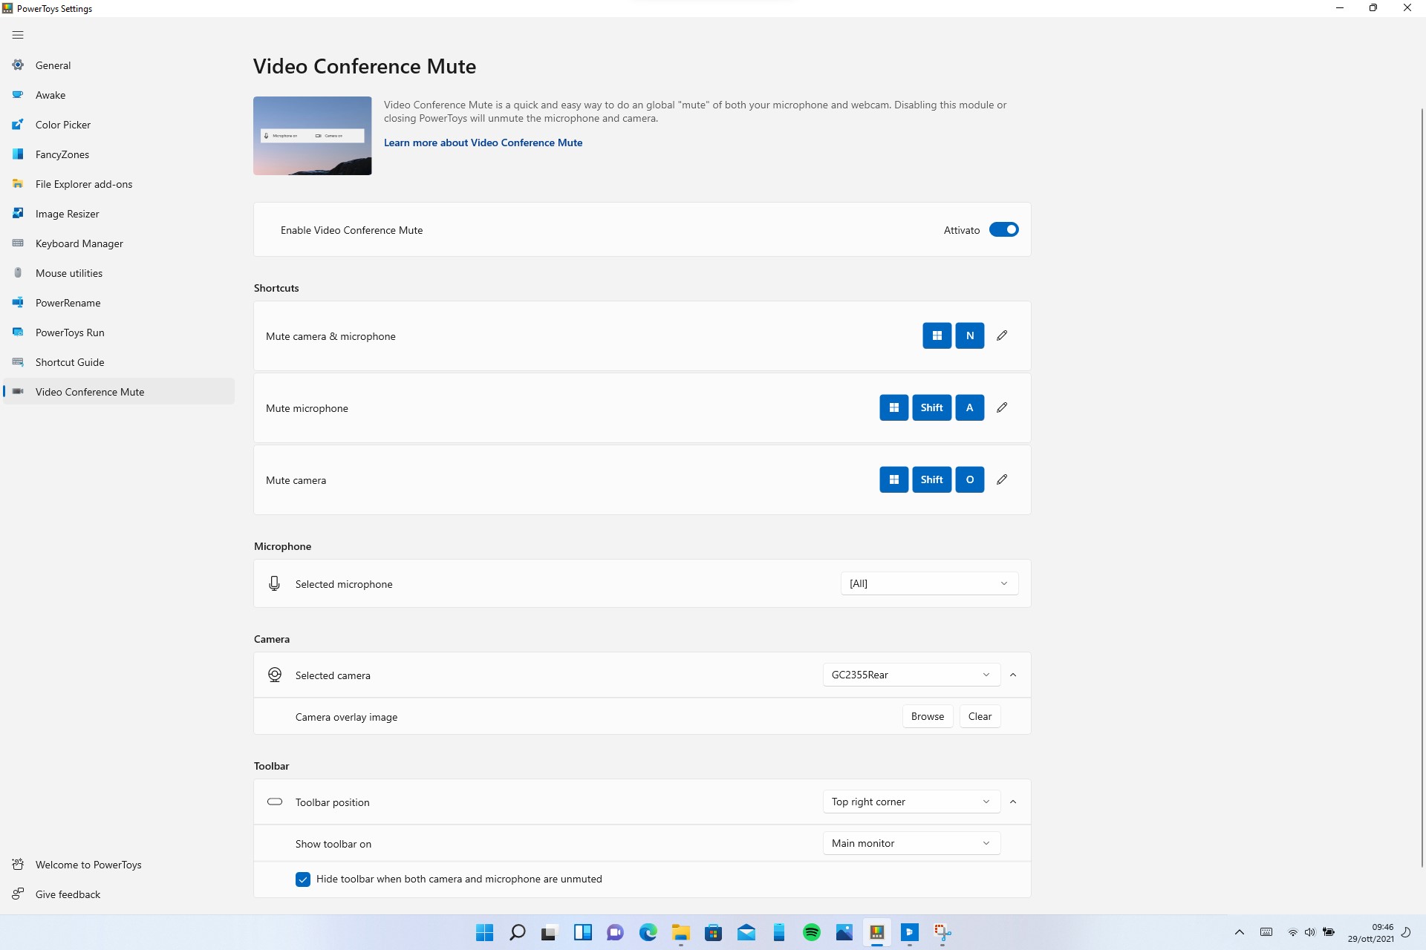The image size is (1426, 950).
Task: Open the hamburger navigation menu
Action: (18, 35)
